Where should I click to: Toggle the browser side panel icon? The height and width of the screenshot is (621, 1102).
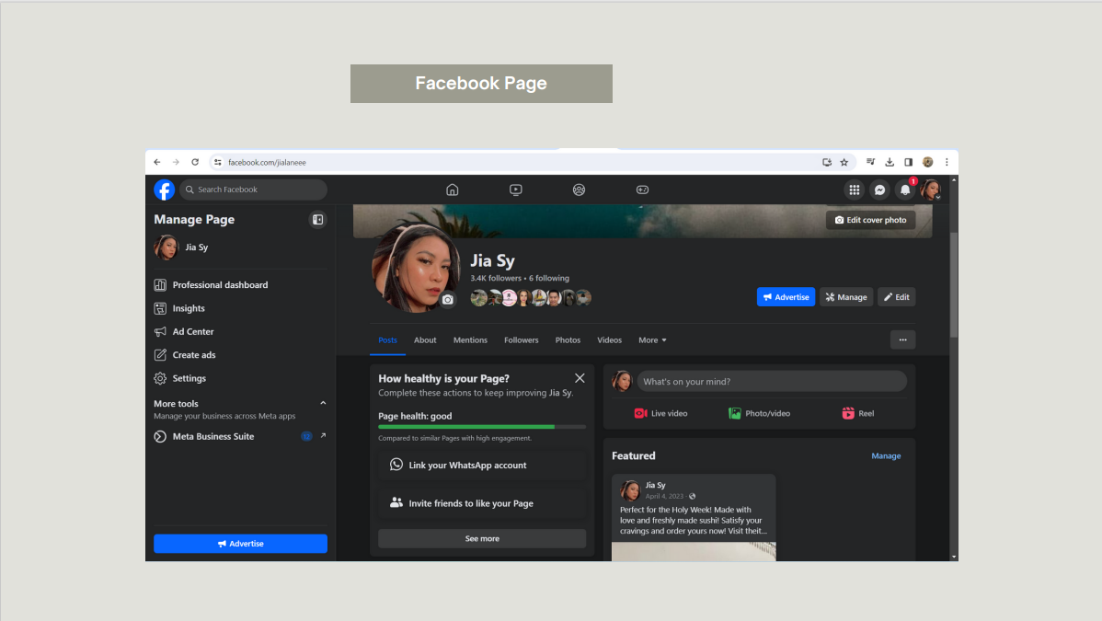click(x=908, y=163)
